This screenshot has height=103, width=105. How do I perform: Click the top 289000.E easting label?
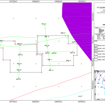click(82, 1)
